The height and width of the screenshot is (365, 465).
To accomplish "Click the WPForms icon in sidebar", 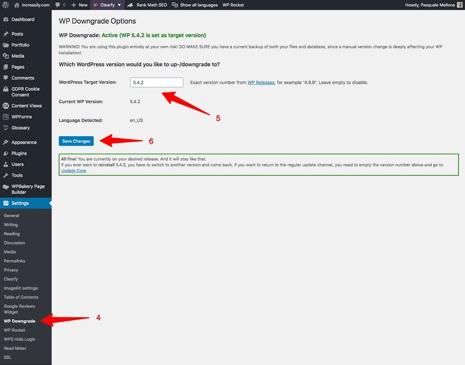I will click(x=6, y=116).
